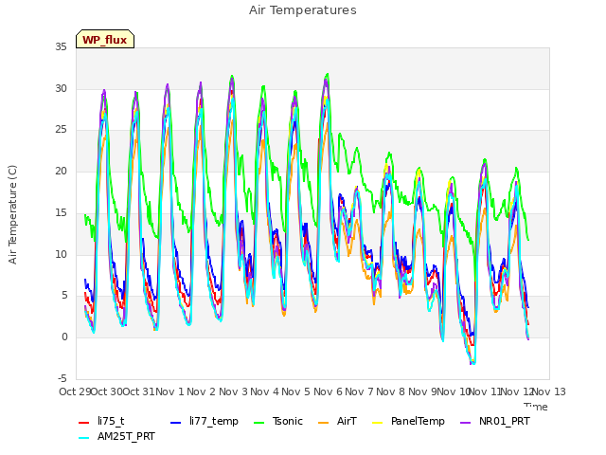Toggle the PanelTemp legend entry
606x455 pixels.
coord(408,421)
